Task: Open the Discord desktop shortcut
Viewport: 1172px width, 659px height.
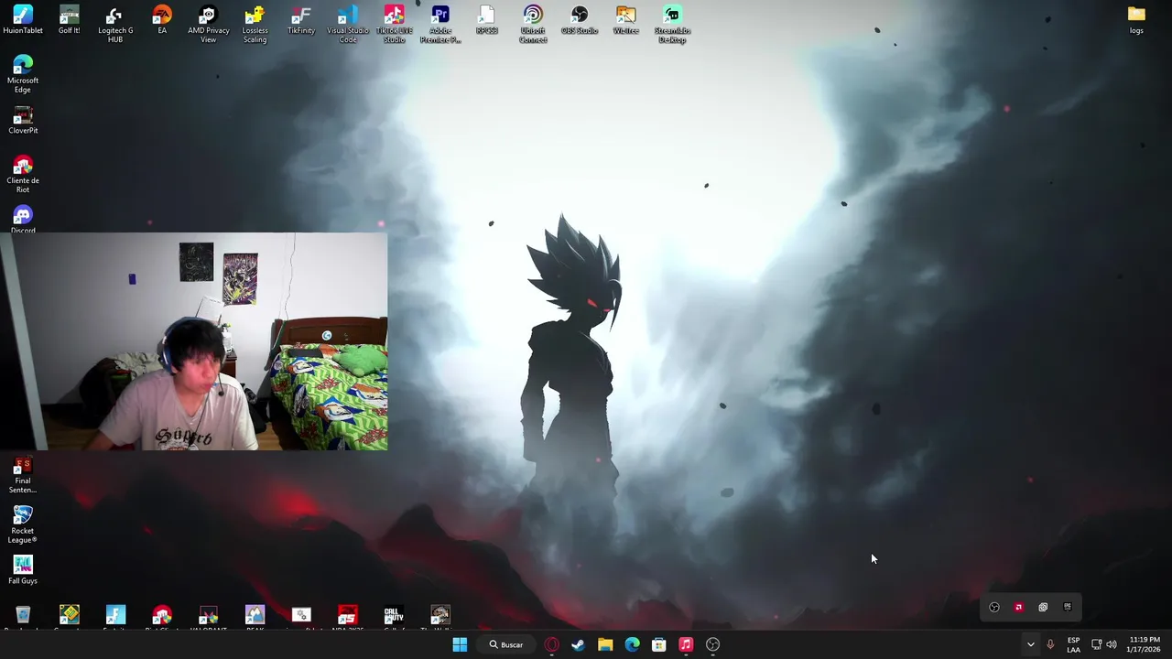Action: coord(23,219)
